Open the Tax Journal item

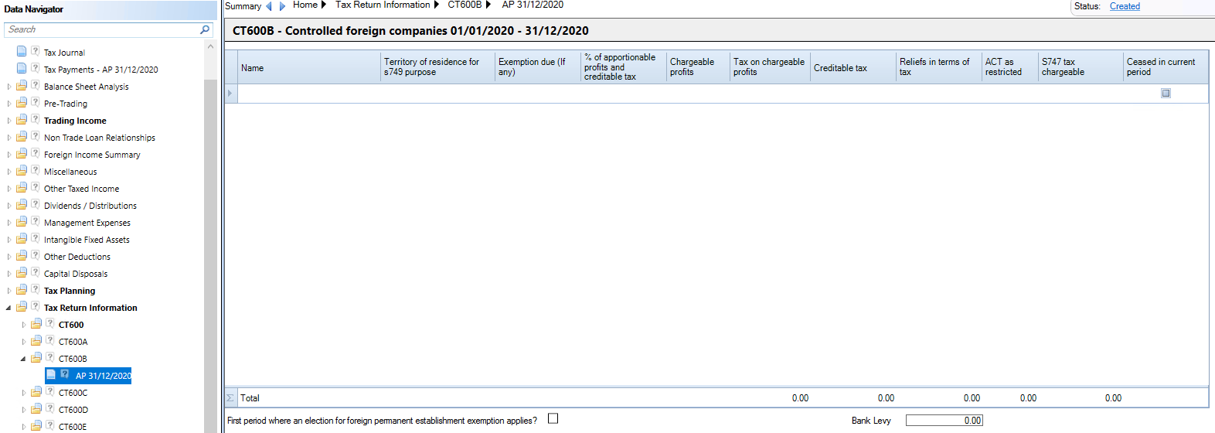coord(64,53)
